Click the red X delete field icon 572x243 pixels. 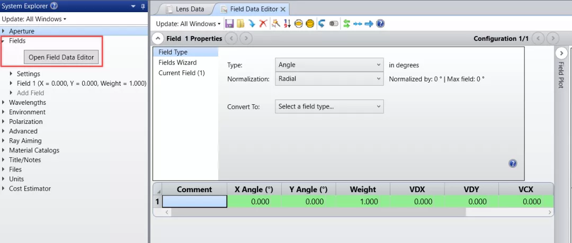(x=263, y=24)
